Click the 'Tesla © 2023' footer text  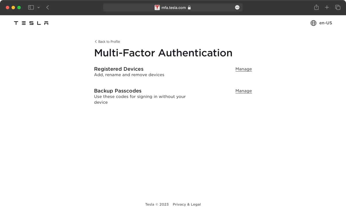157,205
